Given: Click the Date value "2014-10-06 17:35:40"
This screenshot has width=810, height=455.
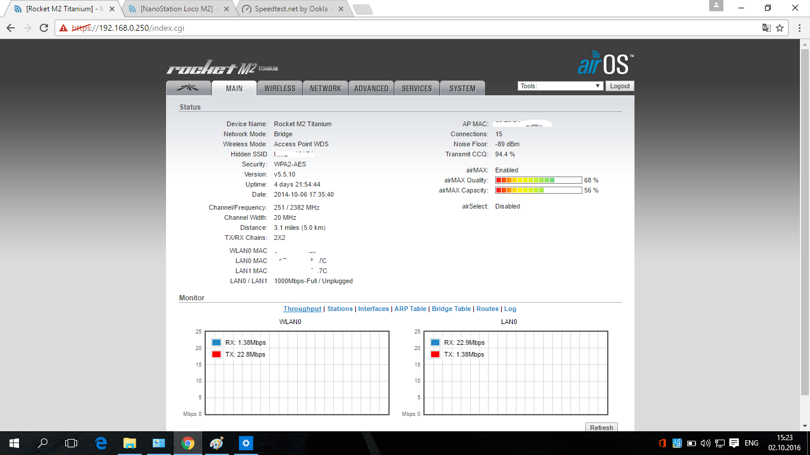Looking at the screenshot, I should [x=304, y=194].
